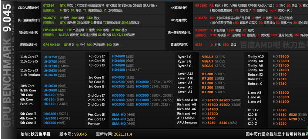Select the 4K超清时代 era label
The image size is (308, 139).
pos(179,8)
